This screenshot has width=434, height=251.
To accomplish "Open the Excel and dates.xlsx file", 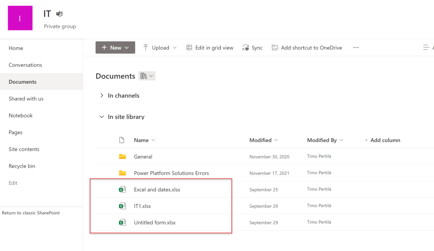I will [x=157, y=190].
